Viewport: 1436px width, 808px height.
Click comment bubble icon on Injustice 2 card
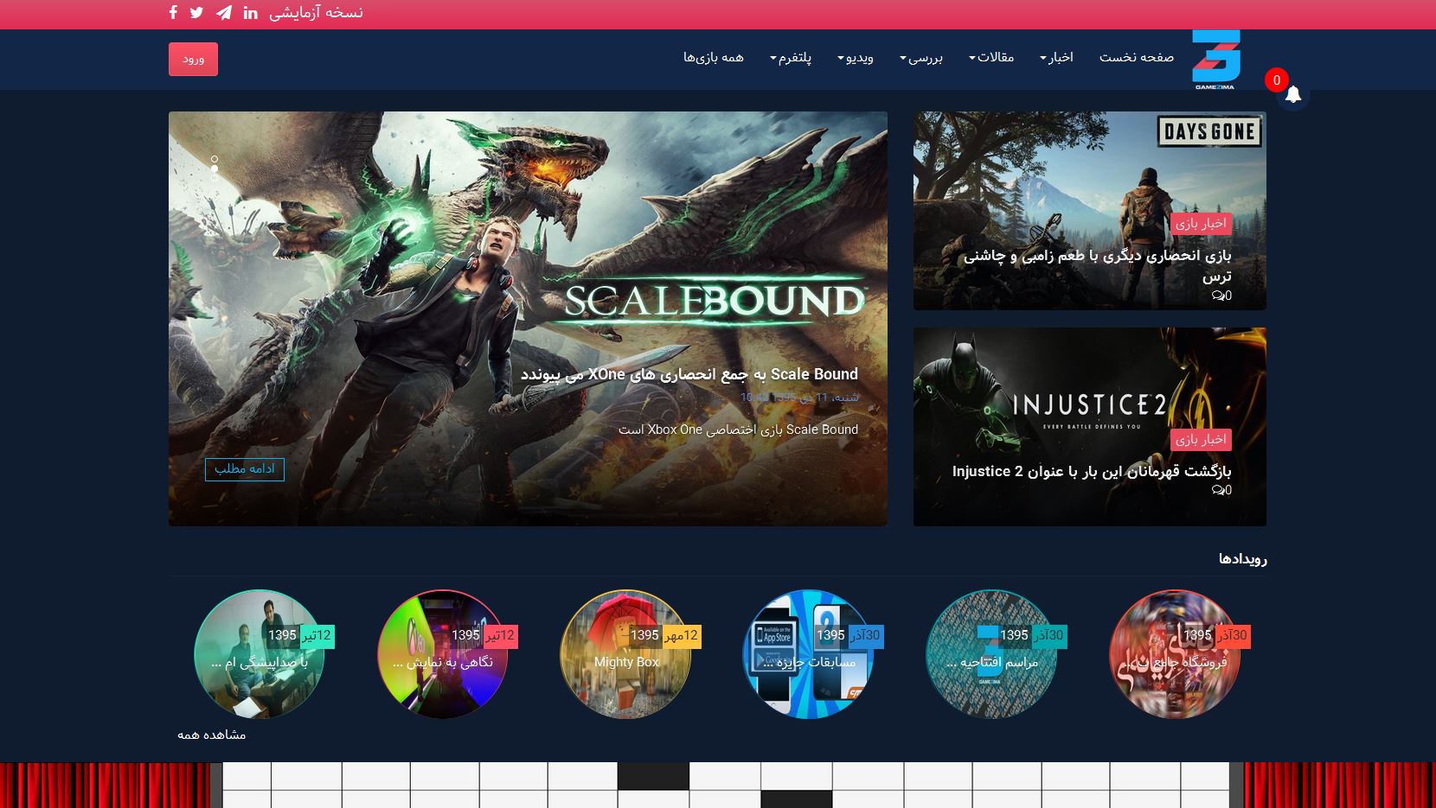[1216, 490]
